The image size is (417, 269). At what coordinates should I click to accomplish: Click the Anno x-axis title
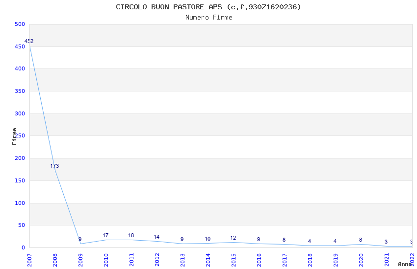point(405,264)
